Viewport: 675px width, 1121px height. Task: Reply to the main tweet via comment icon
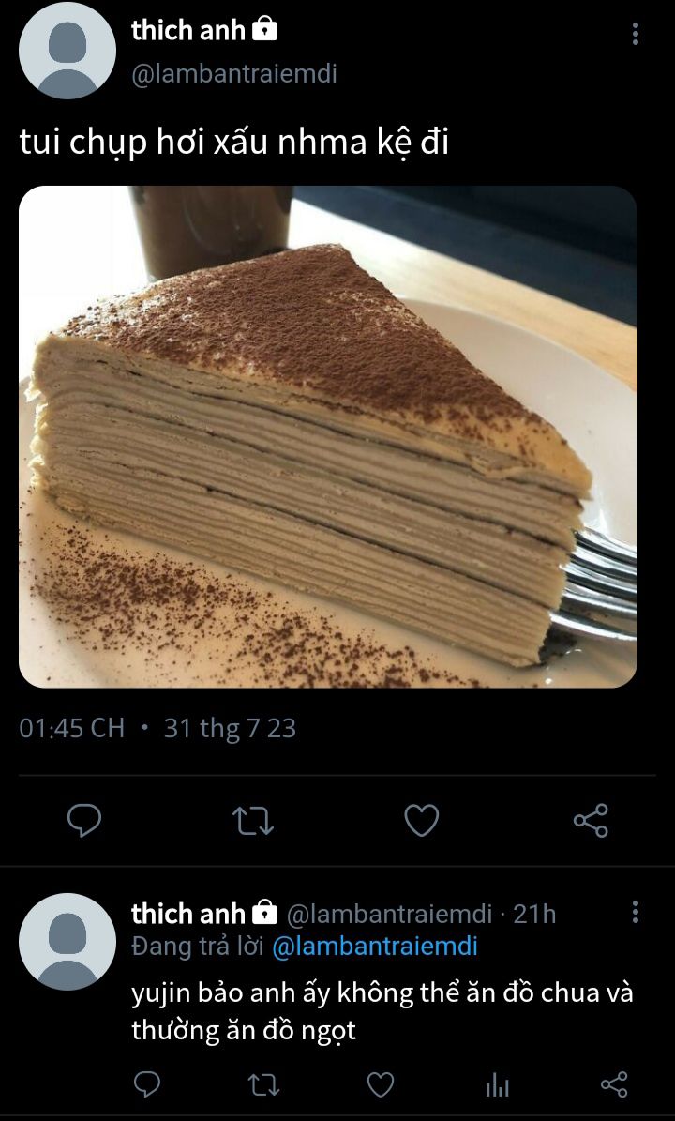(x=84, y=820)
